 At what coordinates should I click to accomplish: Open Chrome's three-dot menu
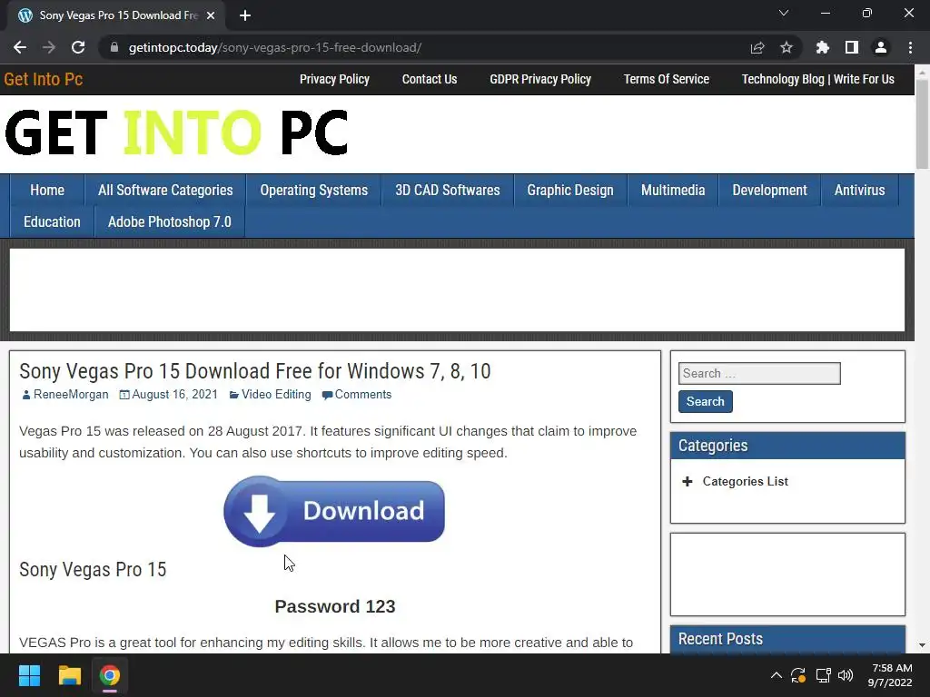[910, 47]
